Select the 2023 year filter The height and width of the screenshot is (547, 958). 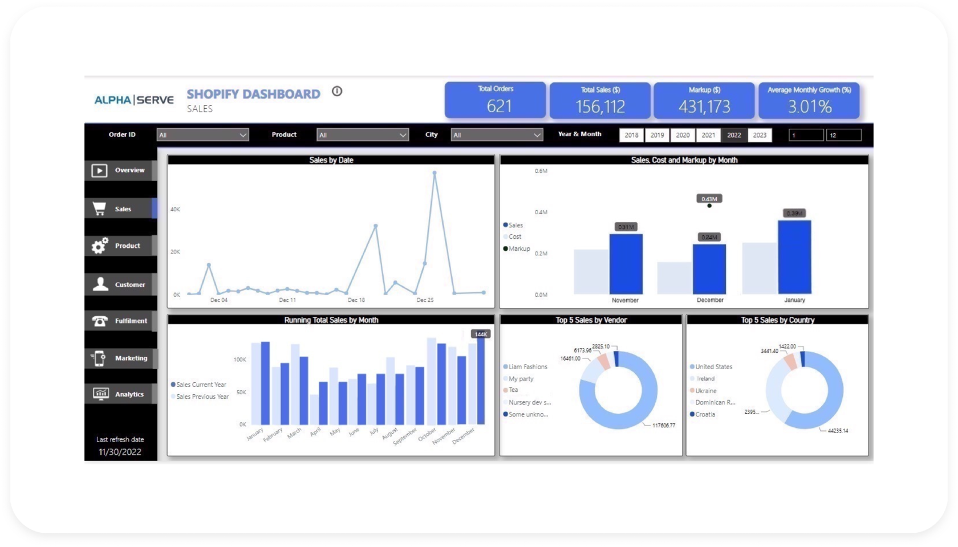click(759, 135)
